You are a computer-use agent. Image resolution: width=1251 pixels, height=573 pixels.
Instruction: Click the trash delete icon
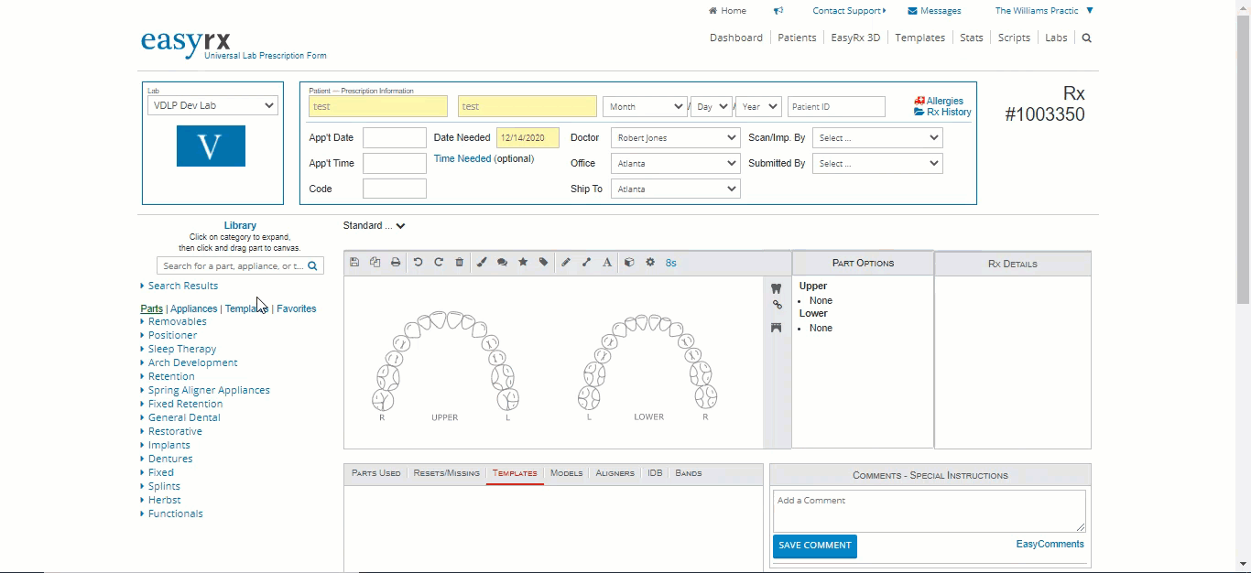[x=460, y=263]
